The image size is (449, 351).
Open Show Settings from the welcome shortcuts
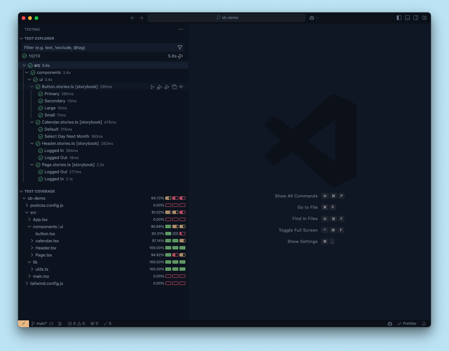point(302,241)
